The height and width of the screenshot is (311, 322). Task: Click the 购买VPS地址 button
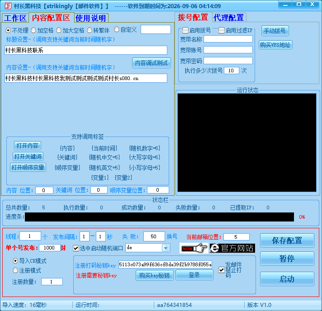[275, 45]
